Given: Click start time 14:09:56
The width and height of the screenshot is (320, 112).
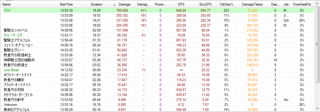Looking at the screenshot, I should point(66,30).
